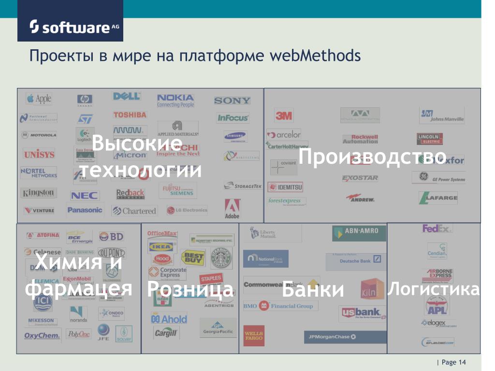The height and width of the screenshot is (371, 495).
Task: Click the BD logo
Action: 111,236
